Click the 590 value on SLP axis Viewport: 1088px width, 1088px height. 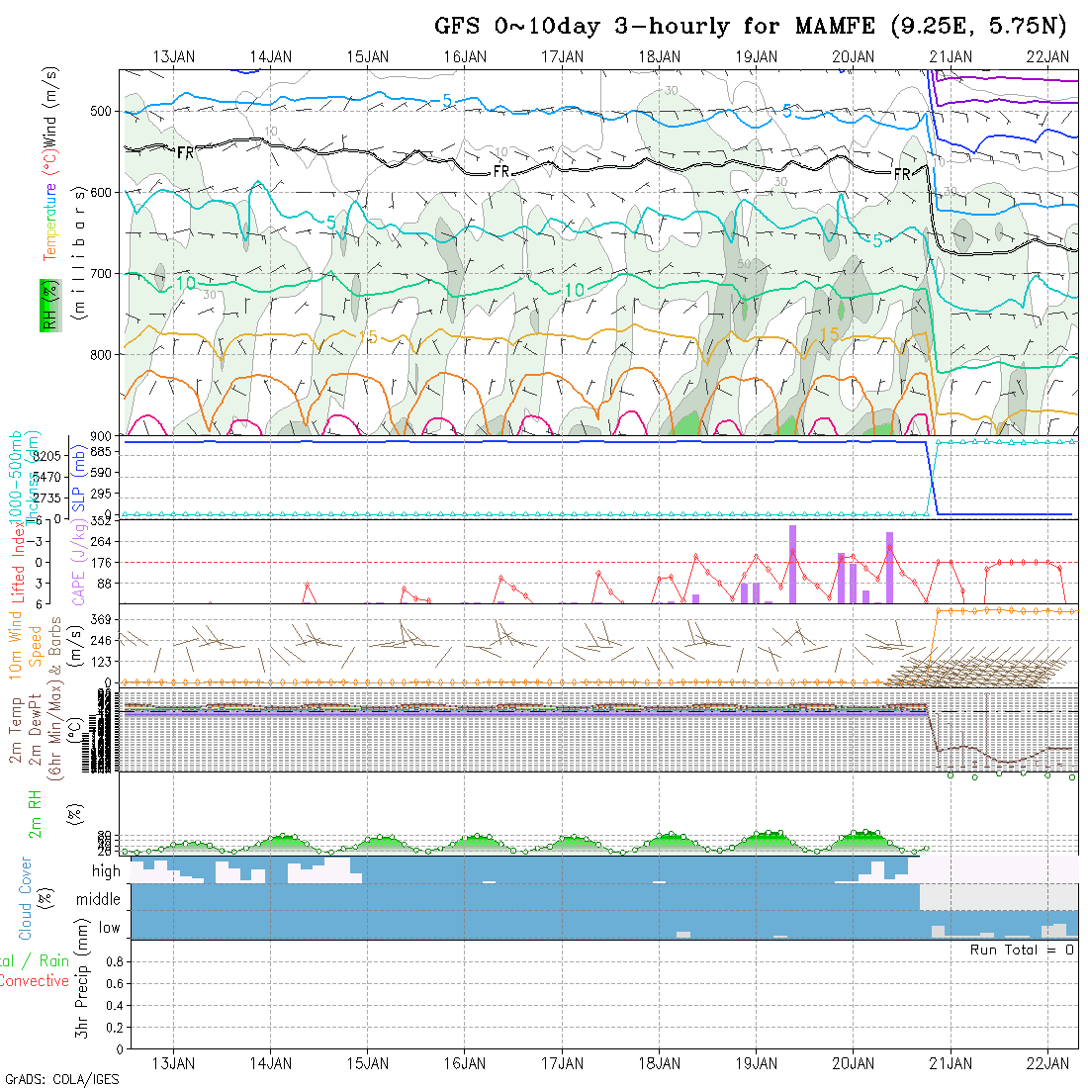101,473
